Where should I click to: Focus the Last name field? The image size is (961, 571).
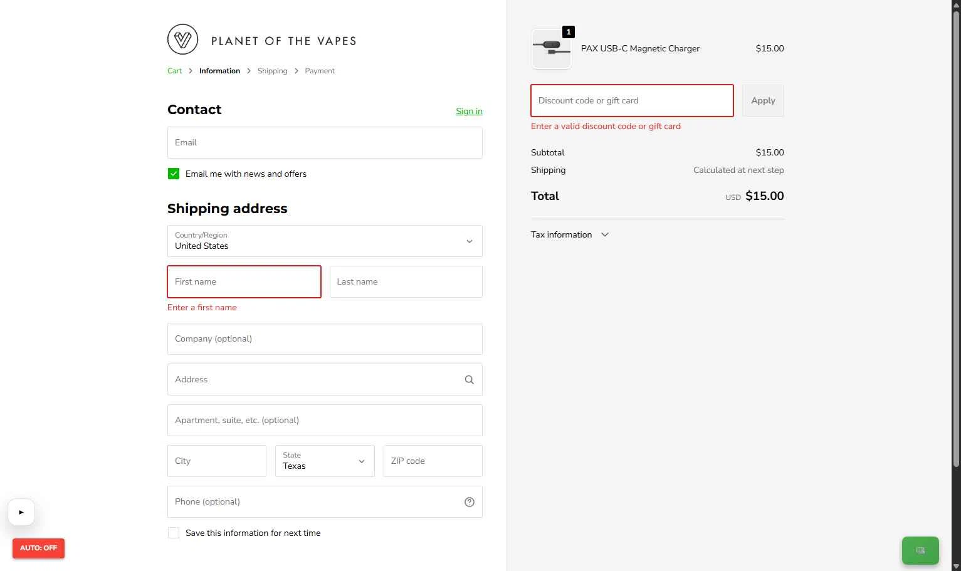(x=406, y=281)
